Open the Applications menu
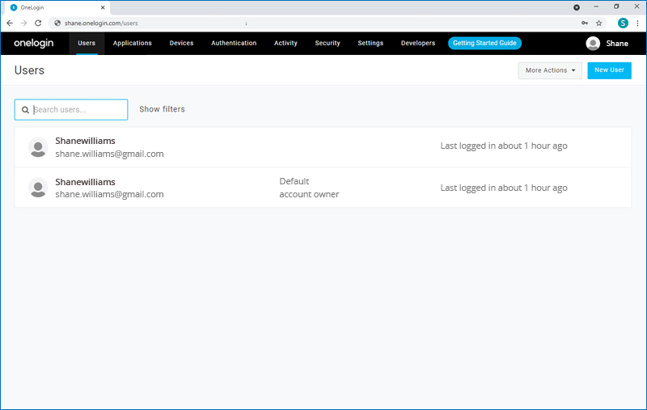Screen dimensions: 647x410 point(133,43)
